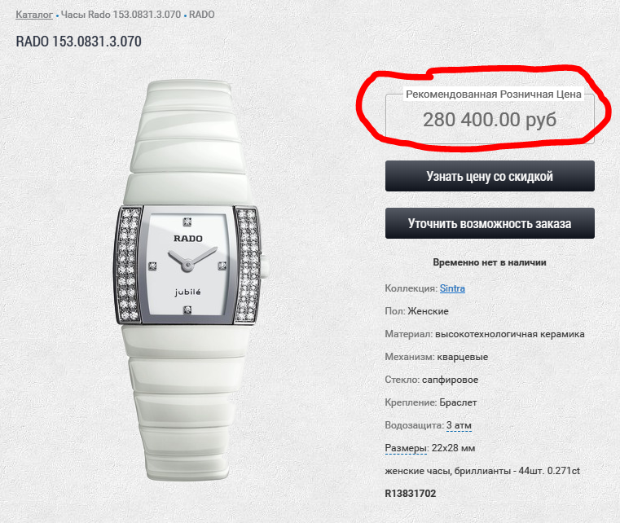Open the Каталог breadcrumb link

tap(34, 15)
